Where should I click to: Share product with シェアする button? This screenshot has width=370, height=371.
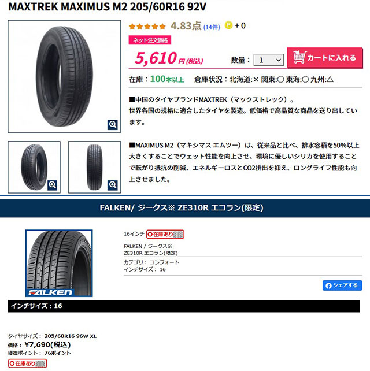coord(342,285)
